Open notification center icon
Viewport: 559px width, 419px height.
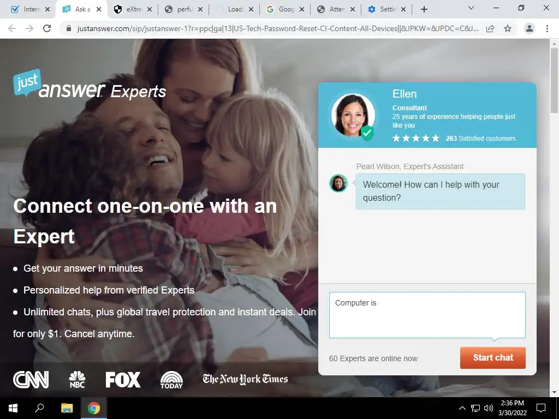(541, 408)
